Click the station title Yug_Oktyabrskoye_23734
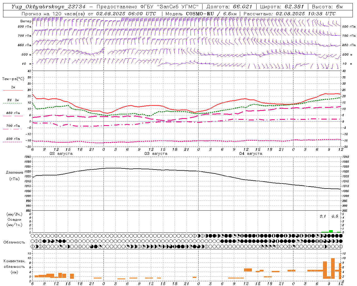 coord(49,7)
